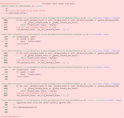
Task: Click line number 202 below the raise statement
Action: coord(6,110)
